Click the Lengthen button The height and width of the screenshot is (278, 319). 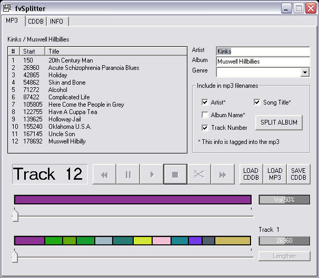(x=284, y=256)
